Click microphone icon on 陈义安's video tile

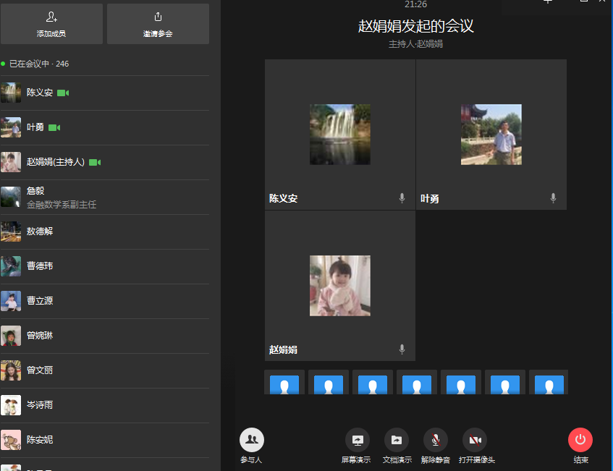coord(402,198)
